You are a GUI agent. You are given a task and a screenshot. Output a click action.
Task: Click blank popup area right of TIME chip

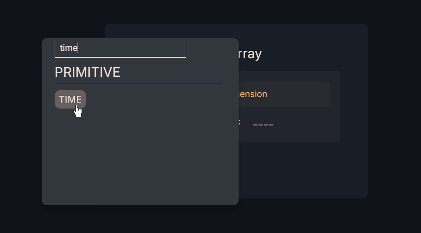pyautogui.click(x=159, y=99)
